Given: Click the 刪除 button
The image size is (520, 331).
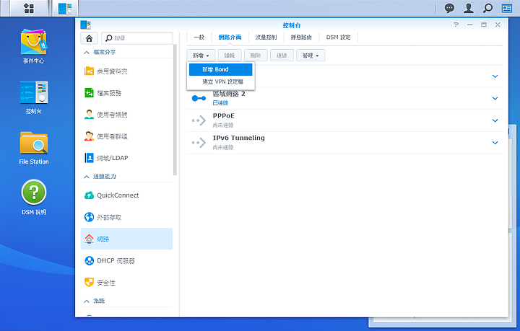Looking at the screenshot, I should (256, 56).
